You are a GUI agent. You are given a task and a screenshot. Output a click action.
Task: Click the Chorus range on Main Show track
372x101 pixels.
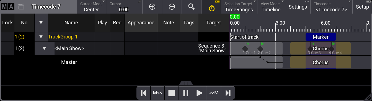point(321,49)
